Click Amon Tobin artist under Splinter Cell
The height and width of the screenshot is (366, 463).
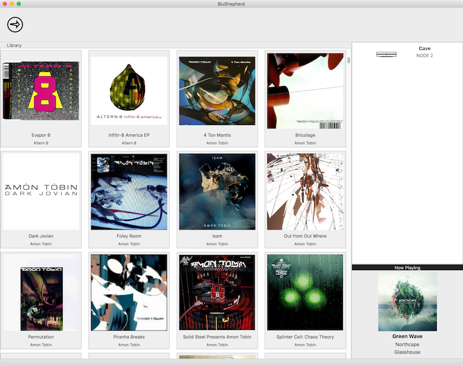(x=305, y=345)
